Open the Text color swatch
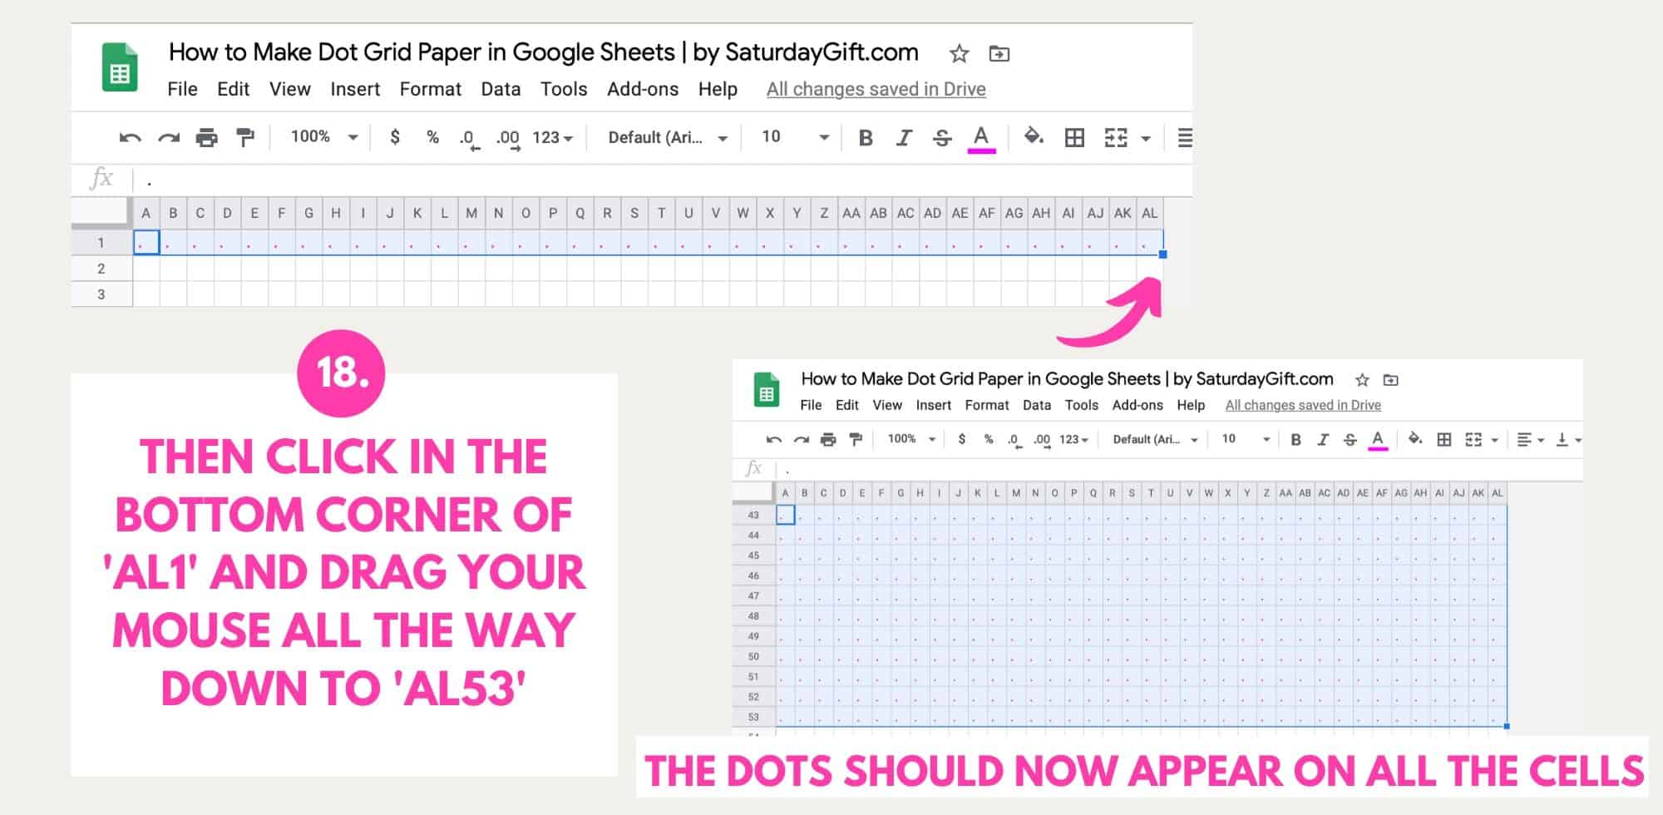1663x815 pixels. (x=982, y=138)
